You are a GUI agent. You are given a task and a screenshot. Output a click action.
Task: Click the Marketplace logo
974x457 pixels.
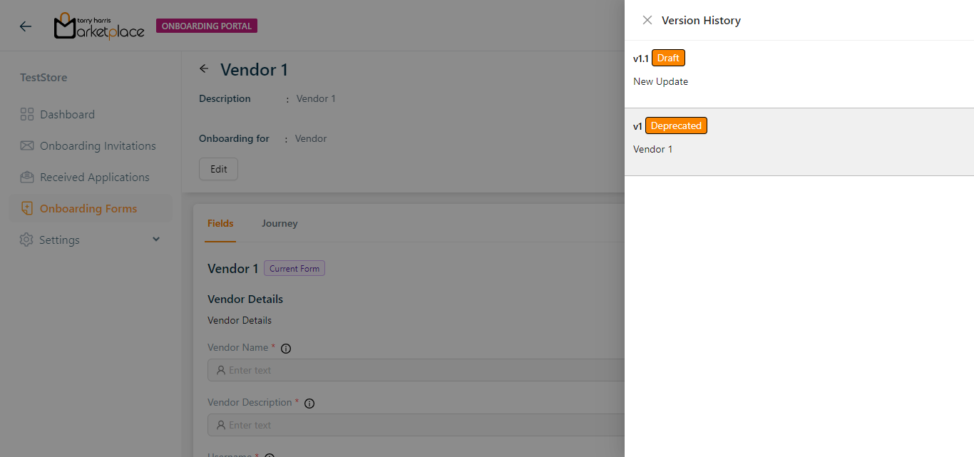click(x=99, y=26)
